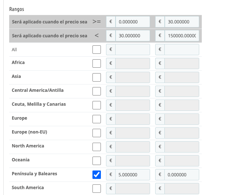Select the Central America/Antilla checkbox
This screenshot has height=195, width=226.
pos(96,91)
